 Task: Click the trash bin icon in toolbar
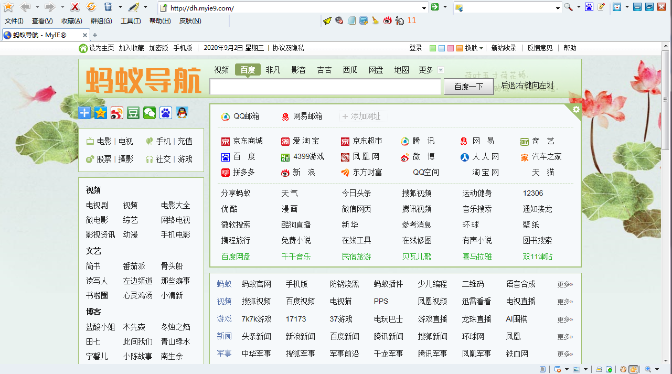click(108, 7)
